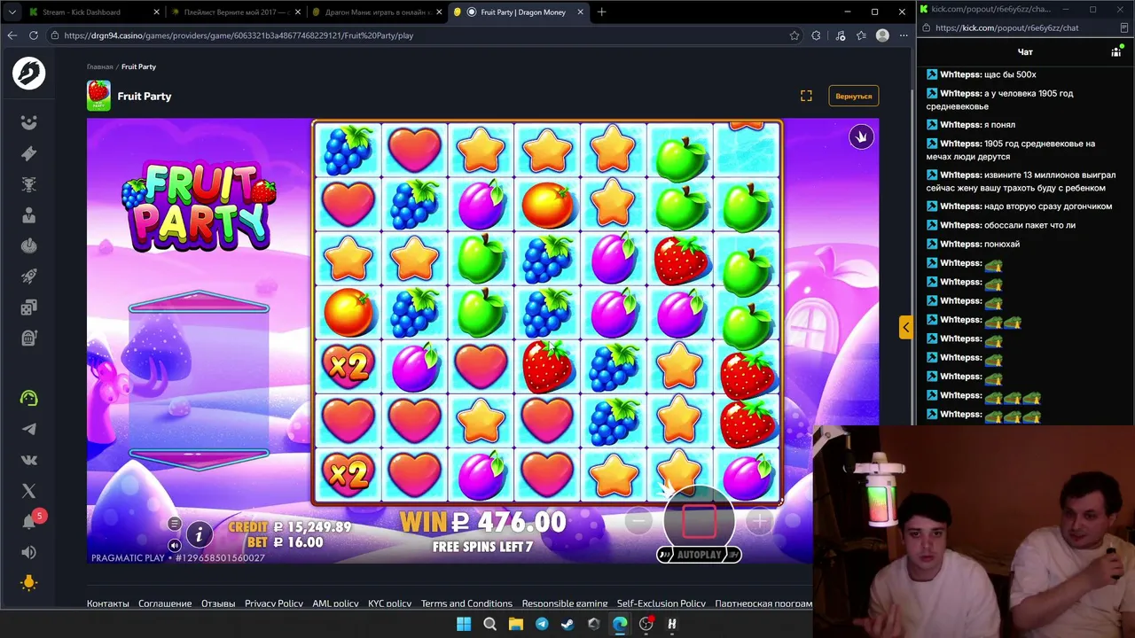The image size is (1135, 638).
Task: Expand the chat panel with orange arrow tab
Action: point(905,327)
